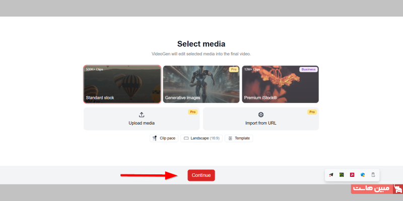Open the NVIDIA tray icon
Viewport: 403px width, 201px height.
(342, 175)
